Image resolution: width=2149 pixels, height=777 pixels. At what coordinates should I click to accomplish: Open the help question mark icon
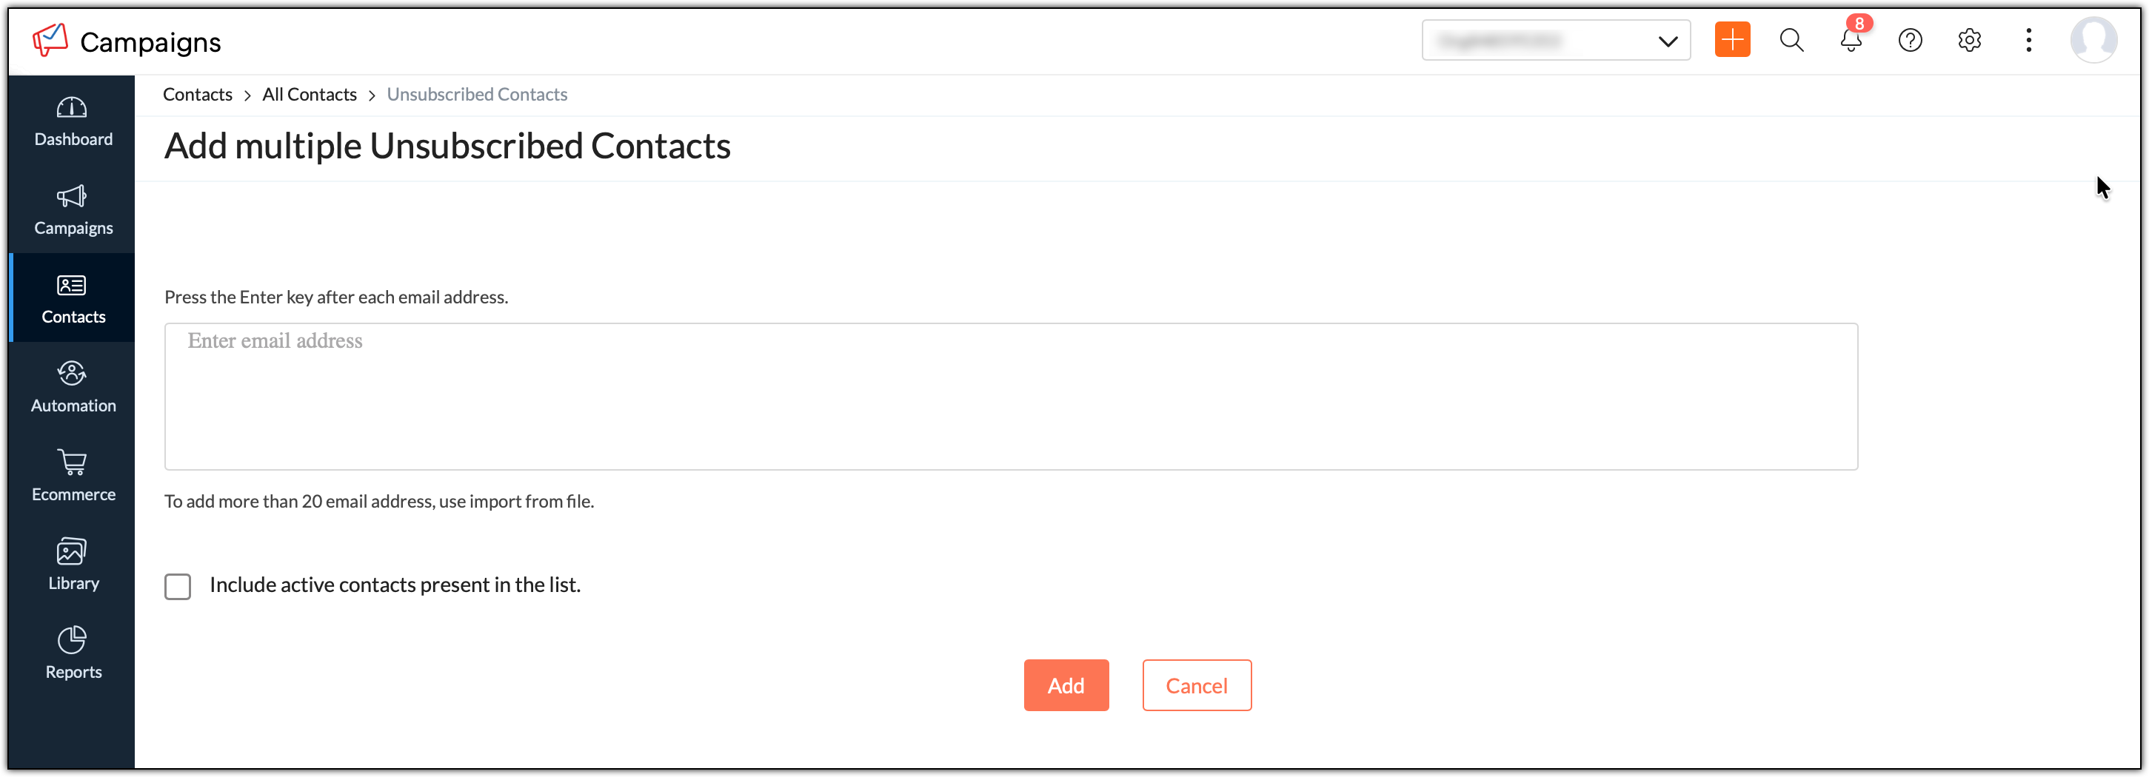click(1910, 40)
